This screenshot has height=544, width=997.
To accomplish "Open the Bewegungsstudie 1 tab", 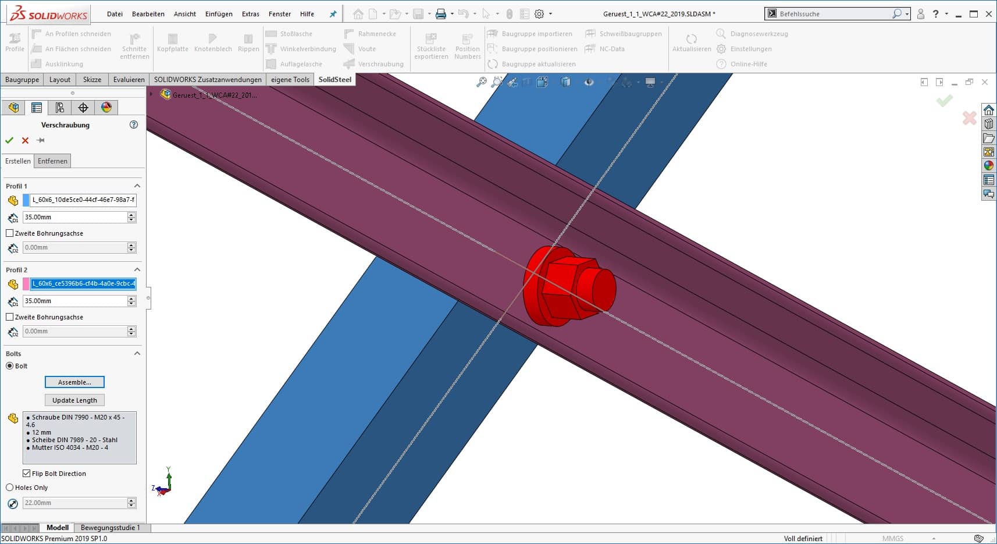I will pyautogui.click(x=111, y=528).
